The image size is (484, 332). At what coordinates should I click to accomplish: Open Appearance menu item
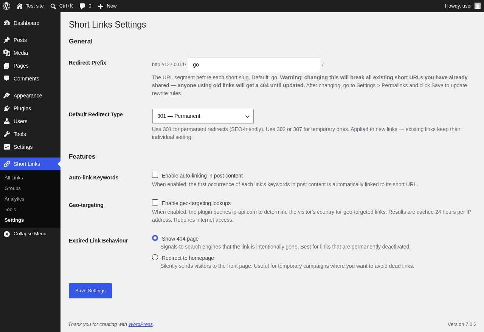click(30, 96)
